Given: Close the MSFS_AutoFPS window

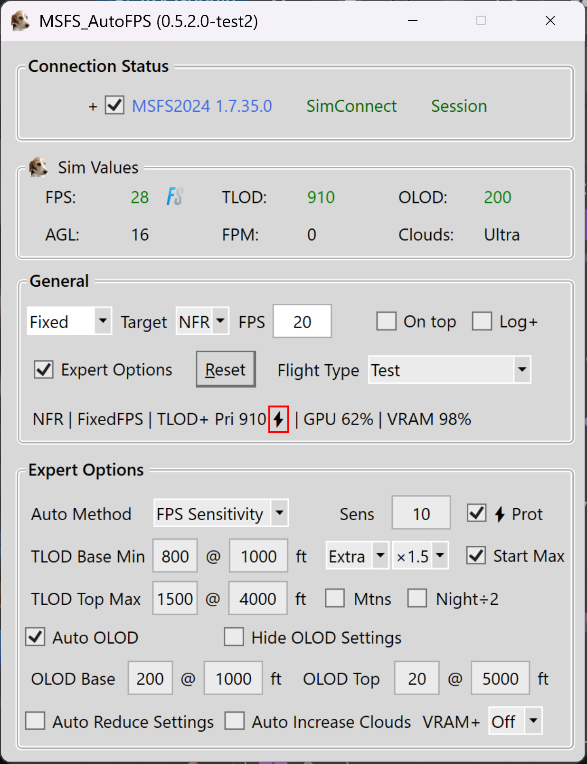Looking at the screenshot, I should (x=550, y=20).
